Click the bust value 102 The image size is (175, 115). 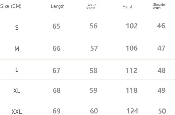point(132,26)
